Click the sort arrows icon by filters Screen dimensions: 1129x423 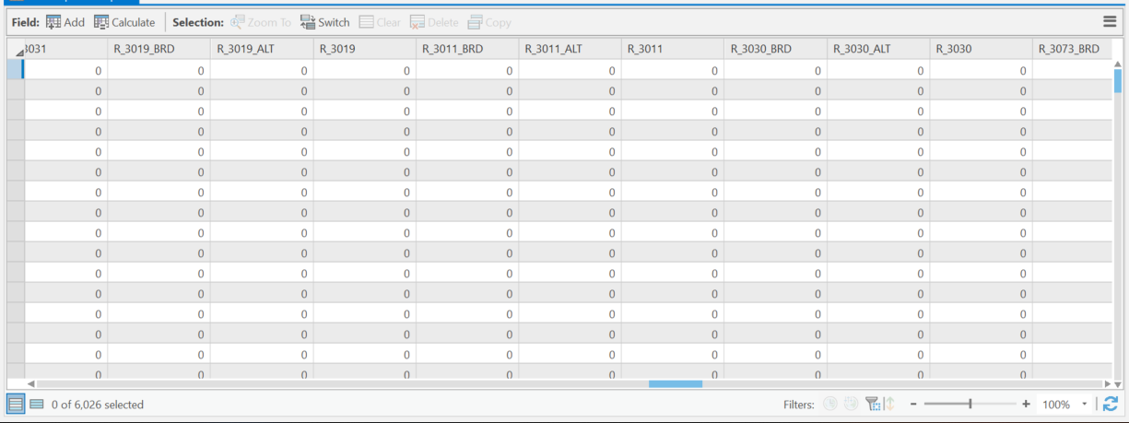click(889, 404)
